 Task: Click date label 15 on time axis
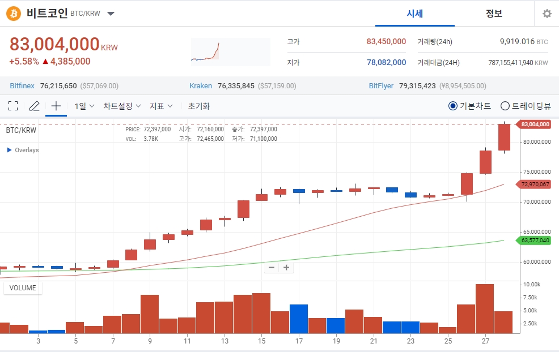coord(262,341)
